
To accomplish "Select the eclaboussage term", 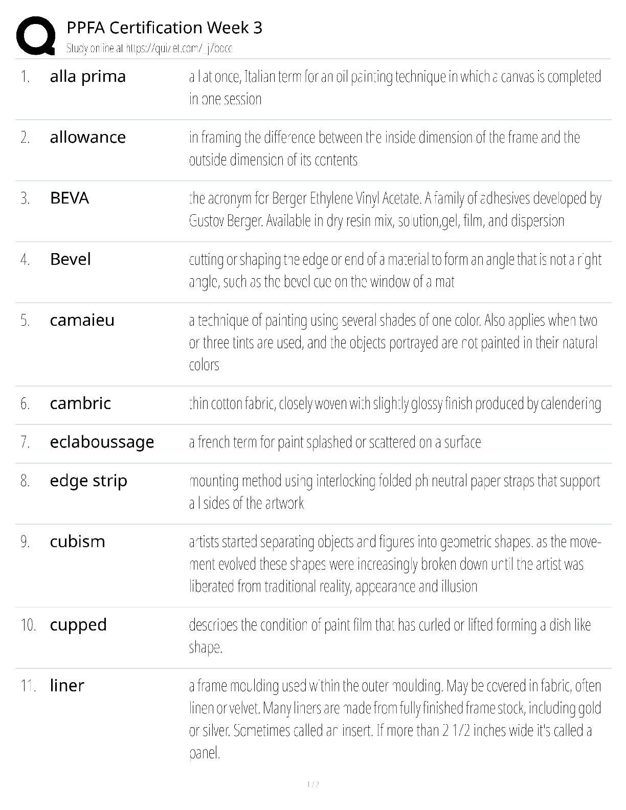I will tap(102, 442).
